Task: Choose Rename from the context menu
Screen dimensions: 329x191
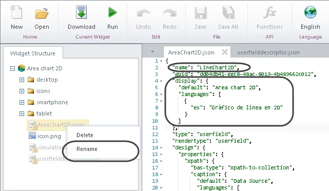Action: click(87, 149)
